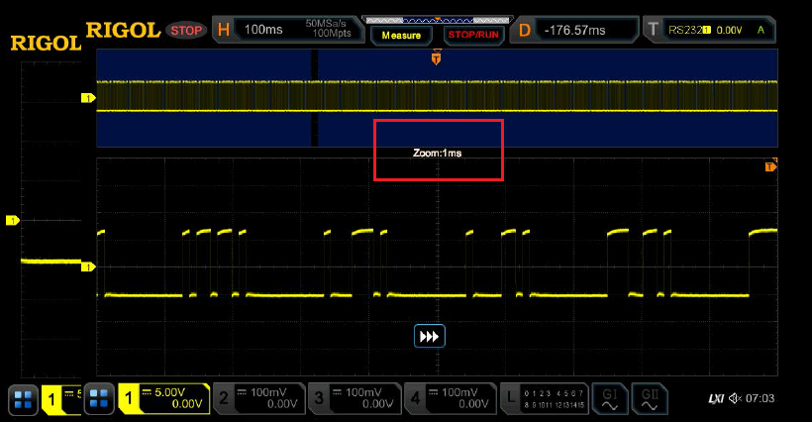Toggle channel 1 5.00V label
Screen dimensions: 812x422
tap(163, 399)
